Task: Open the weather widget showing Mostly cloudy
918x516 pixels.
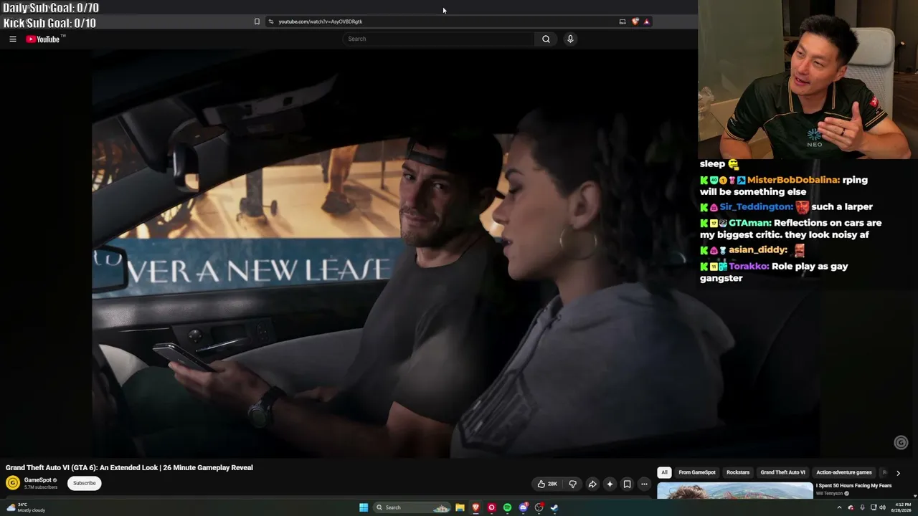Action: pos(26,507)
